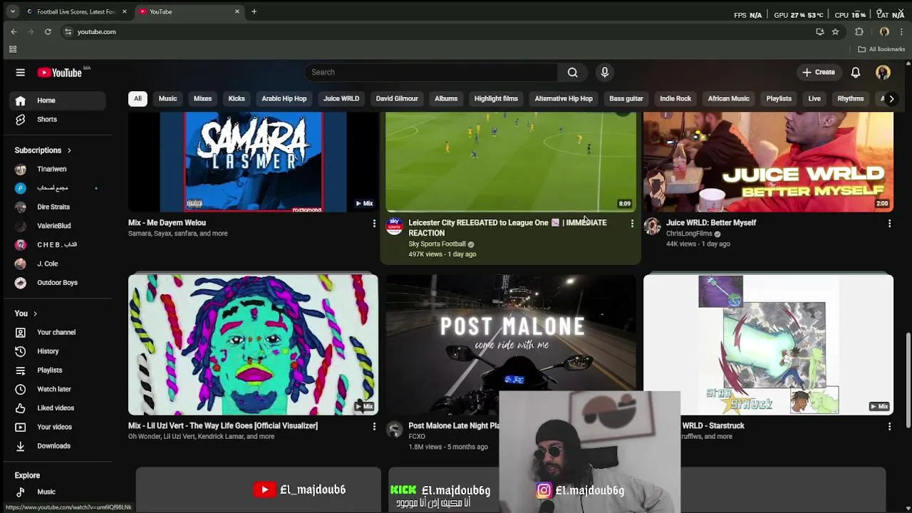Select the Indie Rock chip
This screenshot has width=912, height=513.
[x=675, y=99]
